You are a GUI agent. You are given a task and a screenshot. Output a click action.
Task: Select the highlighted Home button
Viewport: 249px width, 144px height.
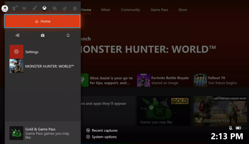tap(42, 21)
